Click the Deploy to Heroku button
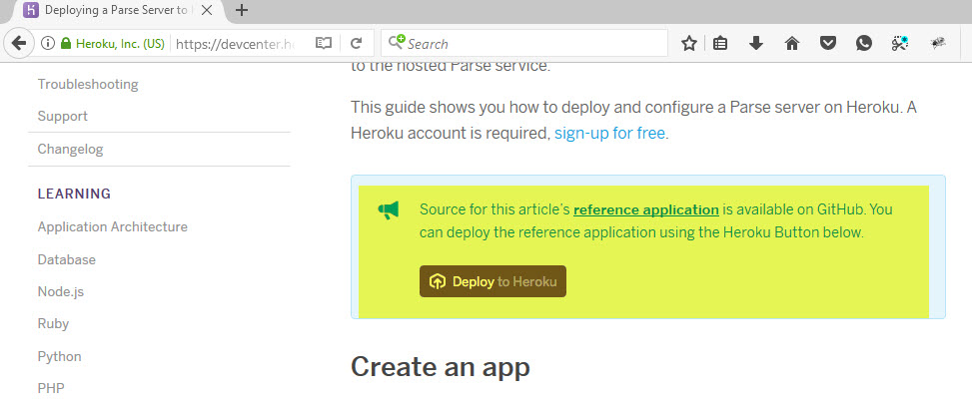Viewport: 972px width, 402px height. (x=492, y=281)
